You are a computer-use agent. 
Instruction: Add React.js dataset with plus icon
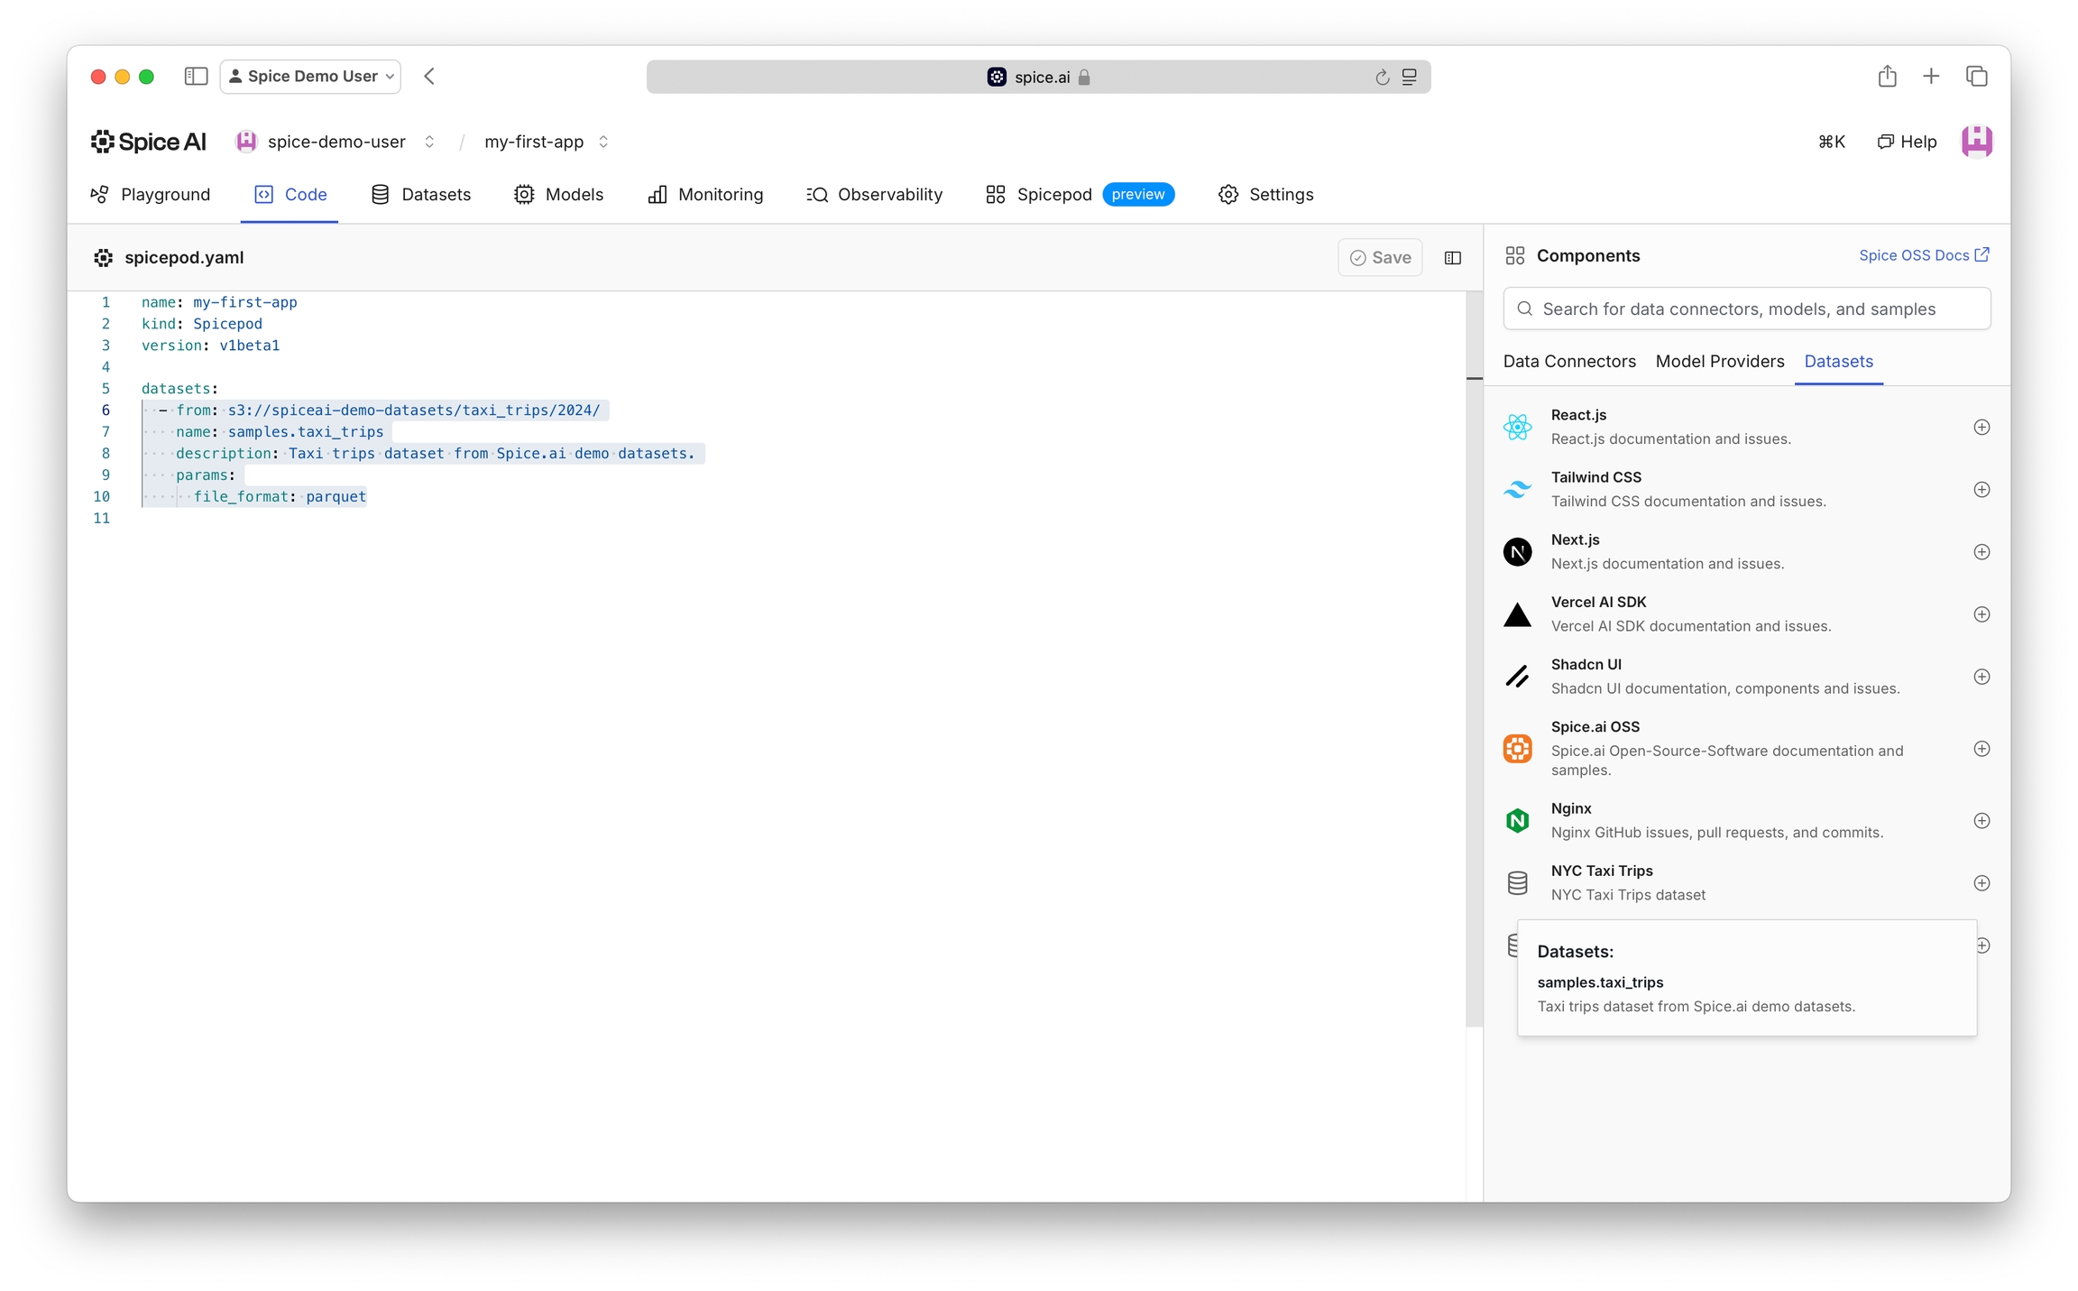pyautogui.click(x=1981, y=428)
